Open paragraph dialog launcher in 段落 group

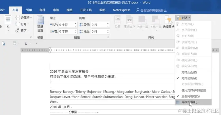pyautogui.click(x=108, y=38)
